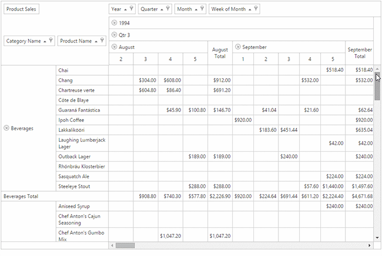
Task: Open filter icon on Category Name field
Action: 51,40
